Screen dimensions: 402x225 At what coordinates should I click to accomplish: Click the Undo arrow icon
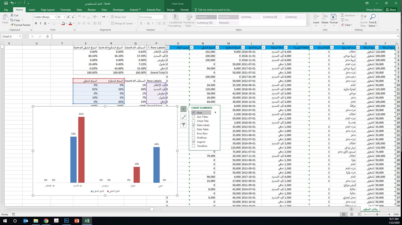click(12, 3)
